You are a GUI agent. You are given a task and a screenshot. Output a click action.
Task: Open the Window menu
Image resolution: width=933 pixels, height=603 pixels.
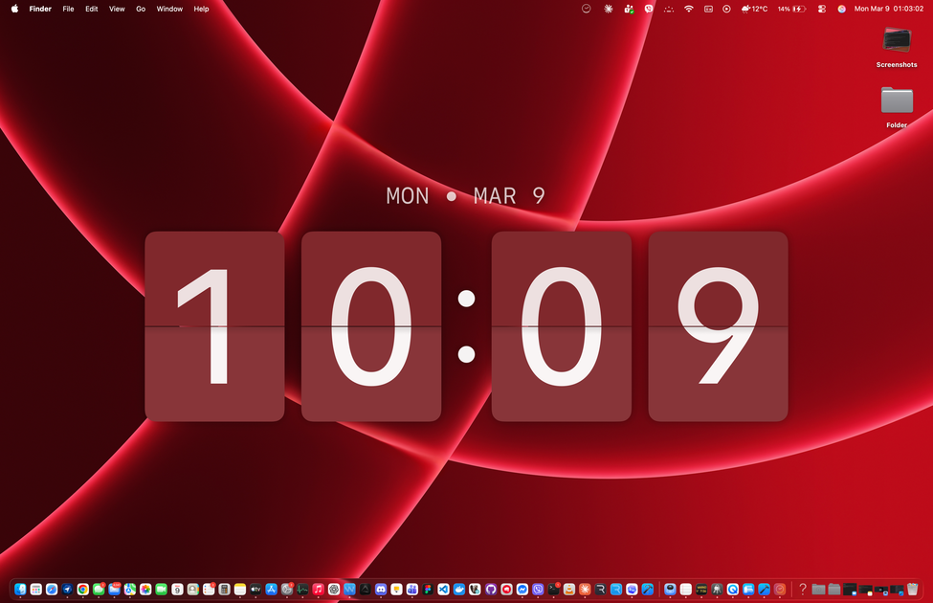point(169,9)
